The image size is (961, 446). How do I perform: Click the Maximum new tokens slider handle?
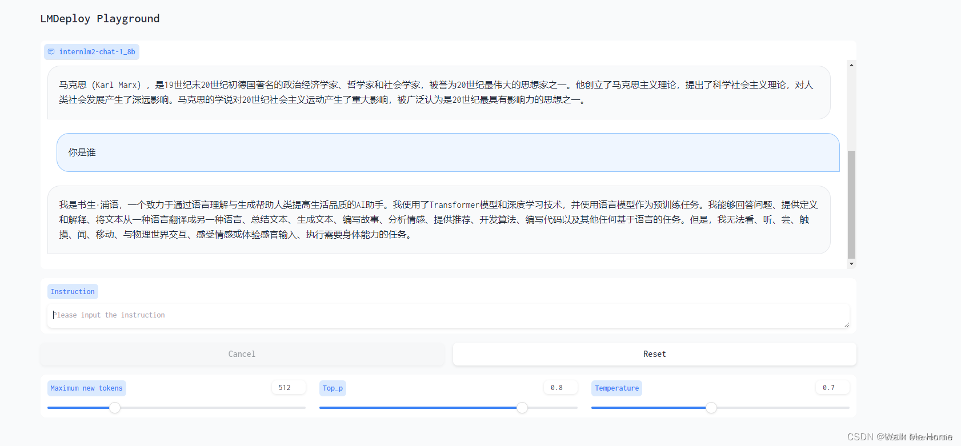tap(115, 408)
